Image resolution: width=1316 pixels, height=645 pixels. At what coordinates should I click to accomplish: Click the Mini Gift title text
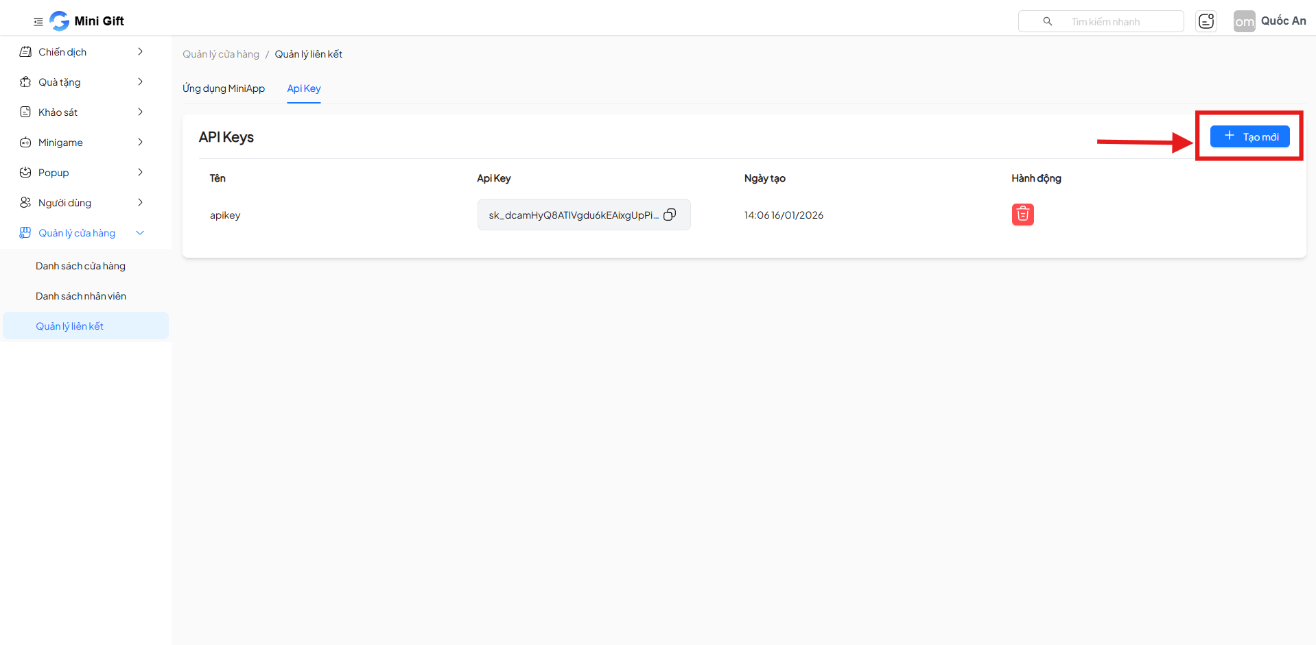click(x=99, y=21)
